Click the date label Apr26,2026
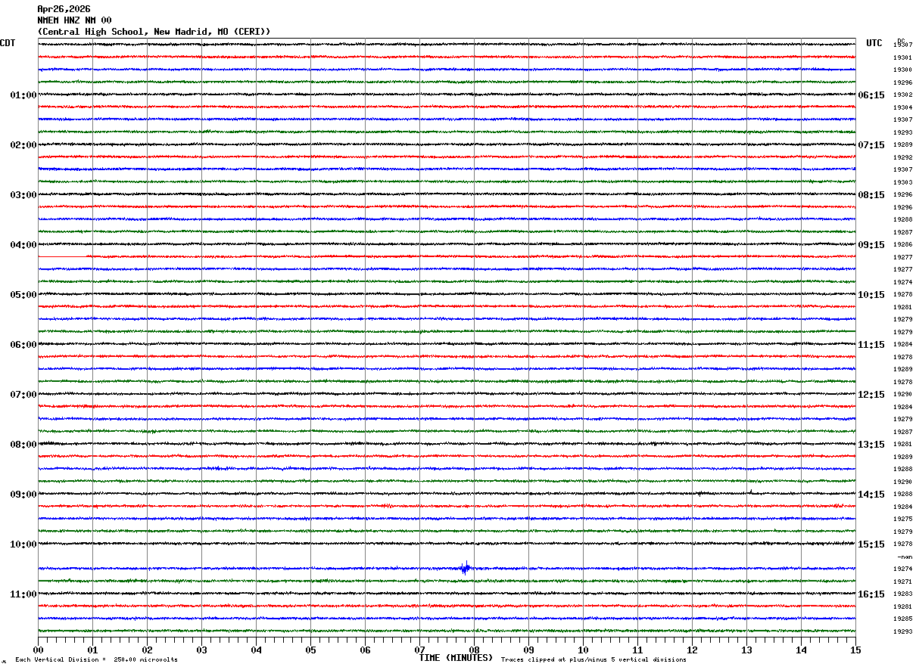The width and height of the screenshot is (916, 670). coord(64,9)
